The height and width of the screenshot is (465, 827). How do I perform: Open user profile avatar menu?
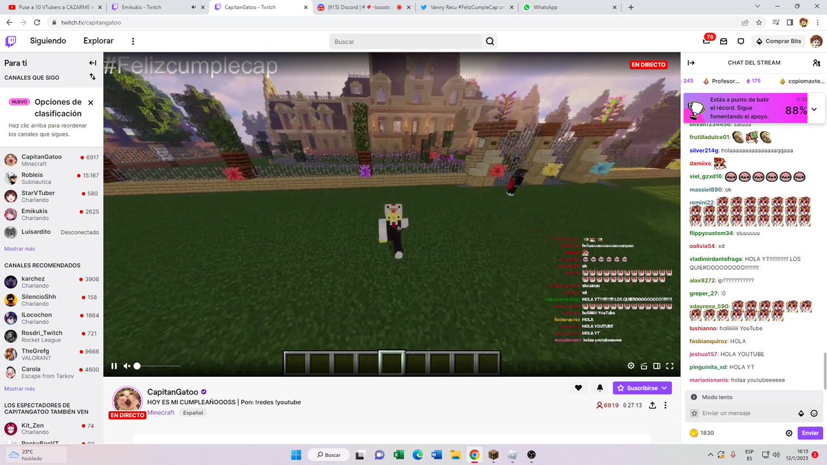tap(815, 41)
